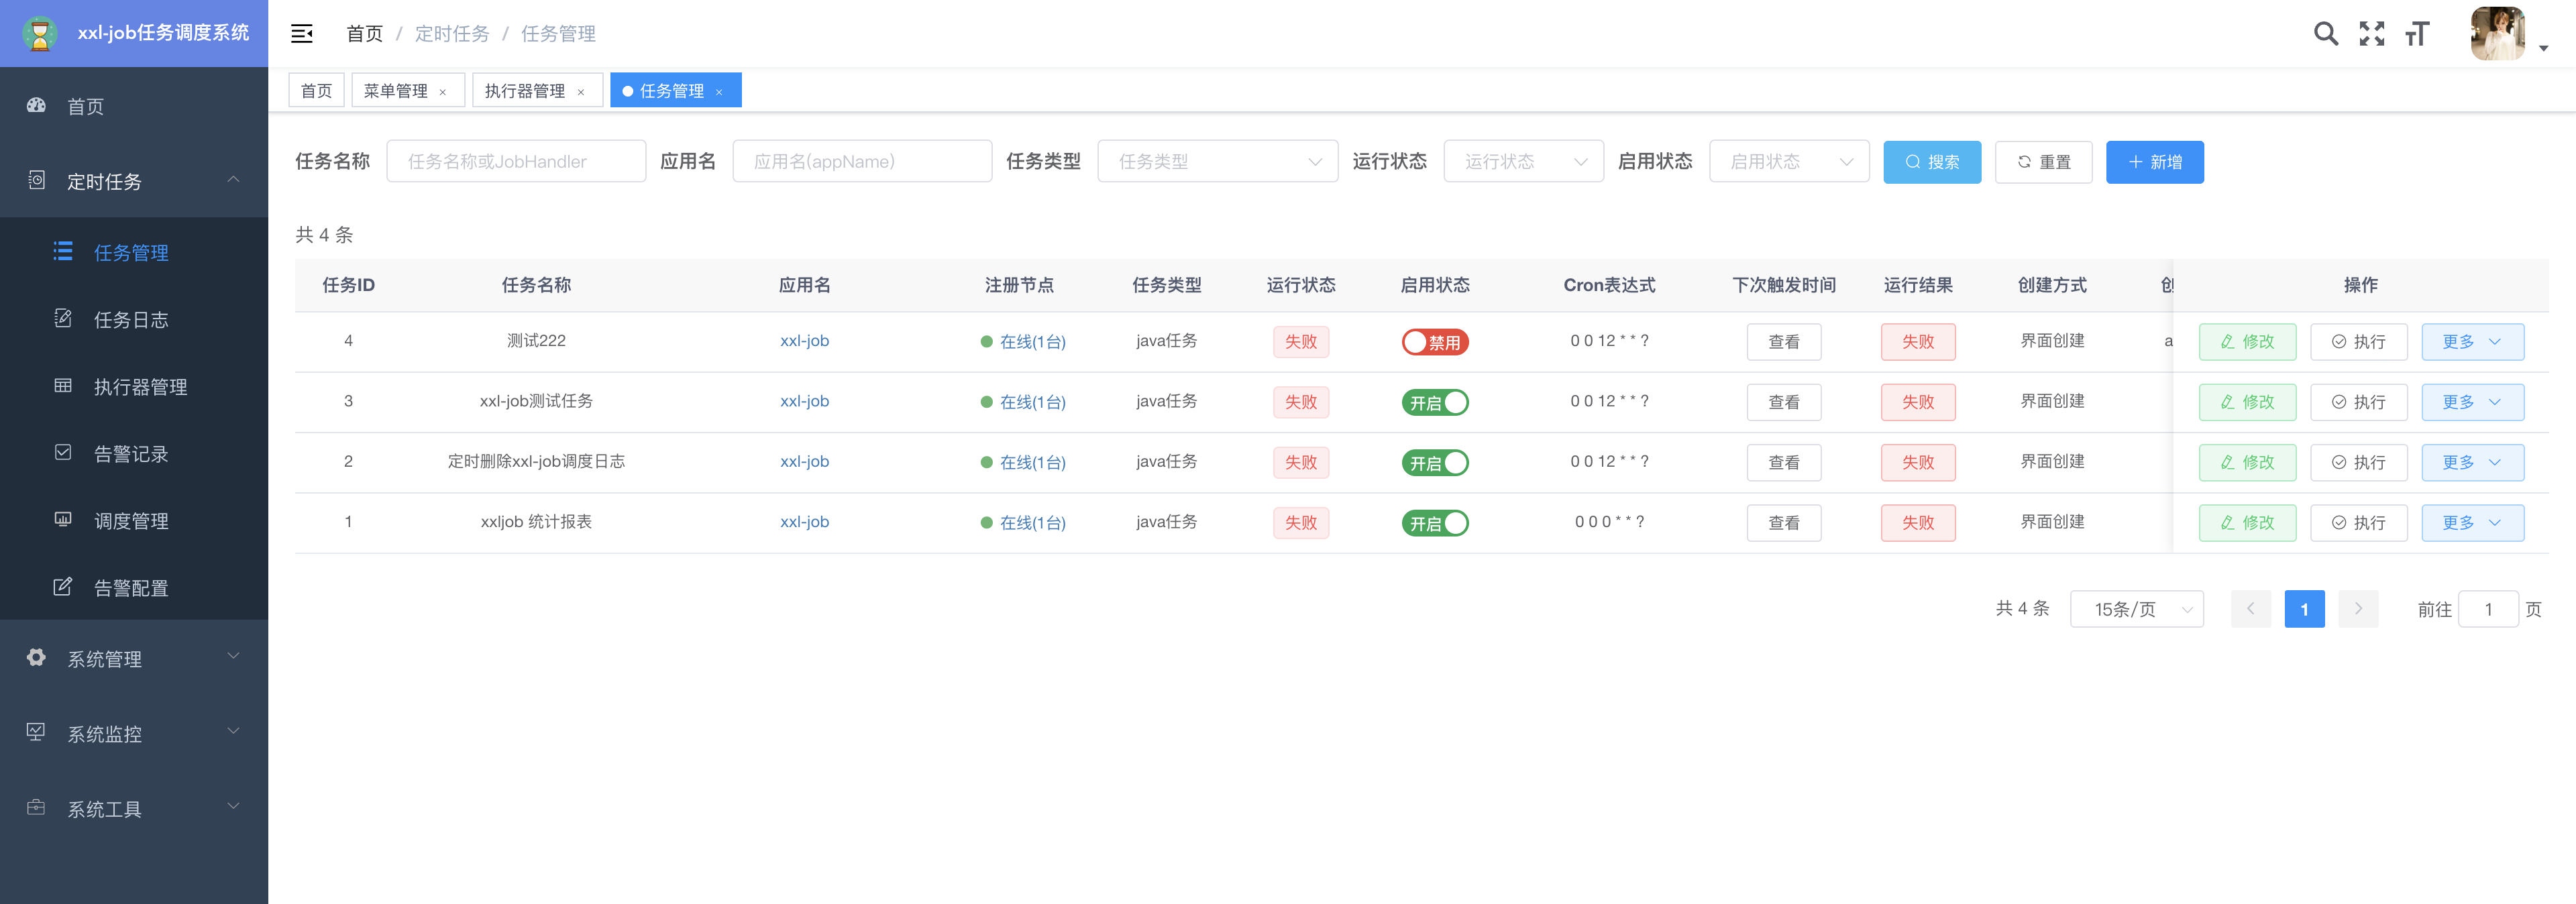Switch to the 执行器管理 tab
Screen dimensions: 2576x904
tap(525, 91)
